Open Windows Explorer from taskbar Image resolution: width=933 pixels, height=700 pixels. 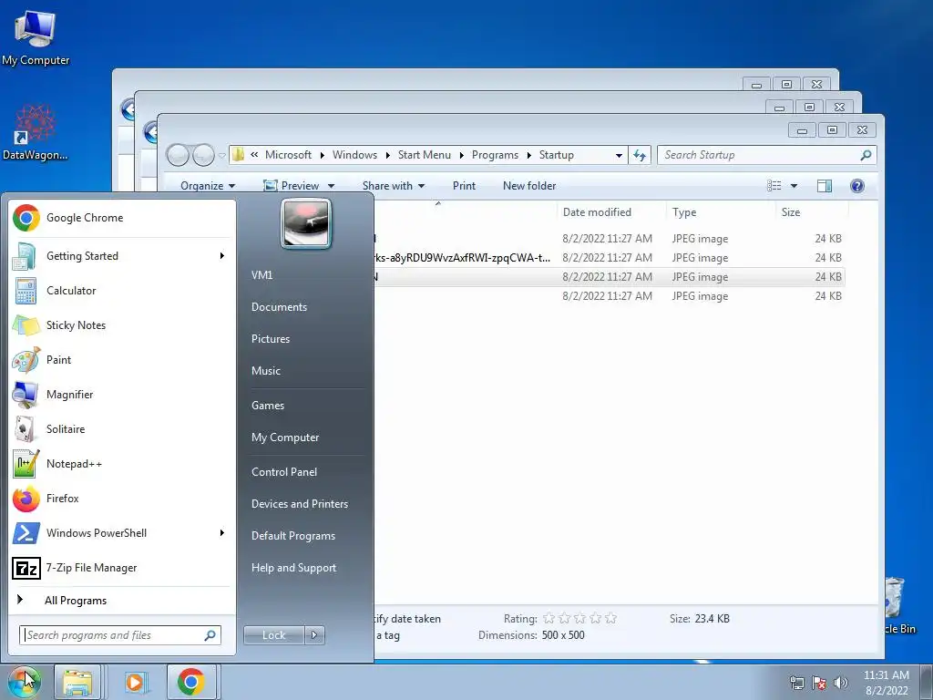click(78, 682)
